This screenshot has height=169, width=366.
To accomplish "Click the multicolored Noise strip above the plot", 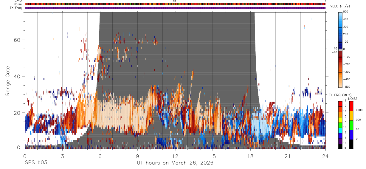I will (x=175, y=4).
